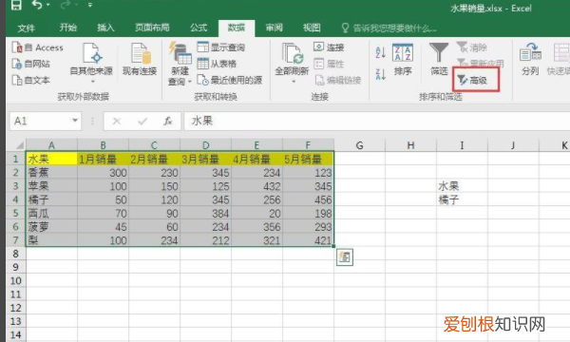Click the Tell me what you want search box
570x342 pixels.
pyautogui.click(x=389, y=28)
